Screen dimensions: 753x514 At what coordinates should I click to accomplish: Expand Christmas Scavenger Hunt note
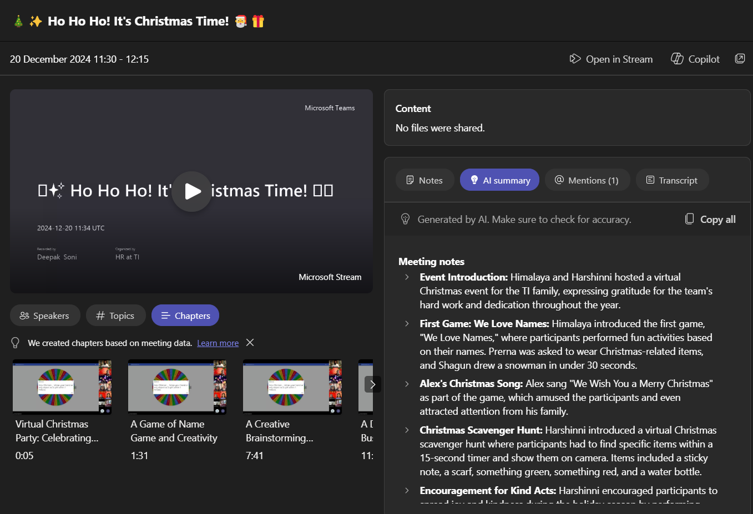pos(407,430)
